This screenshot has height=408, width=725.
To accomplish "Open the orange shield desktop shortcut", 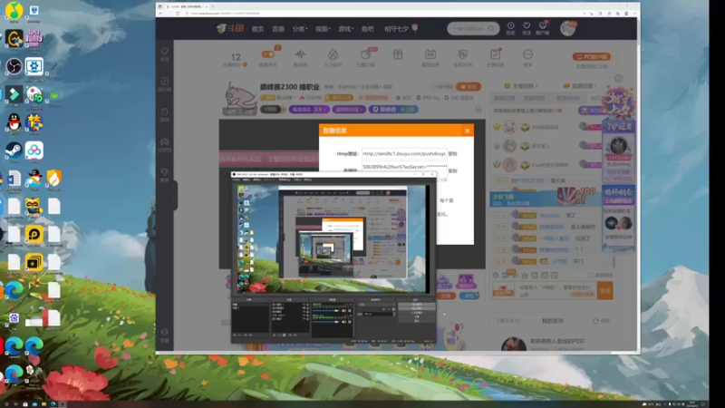I will point(54,179).
